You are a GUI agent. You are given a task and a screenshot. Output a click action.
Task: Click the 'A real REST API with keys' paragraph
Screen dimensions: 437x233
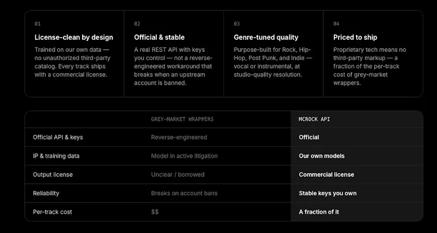tap(173, 66)
